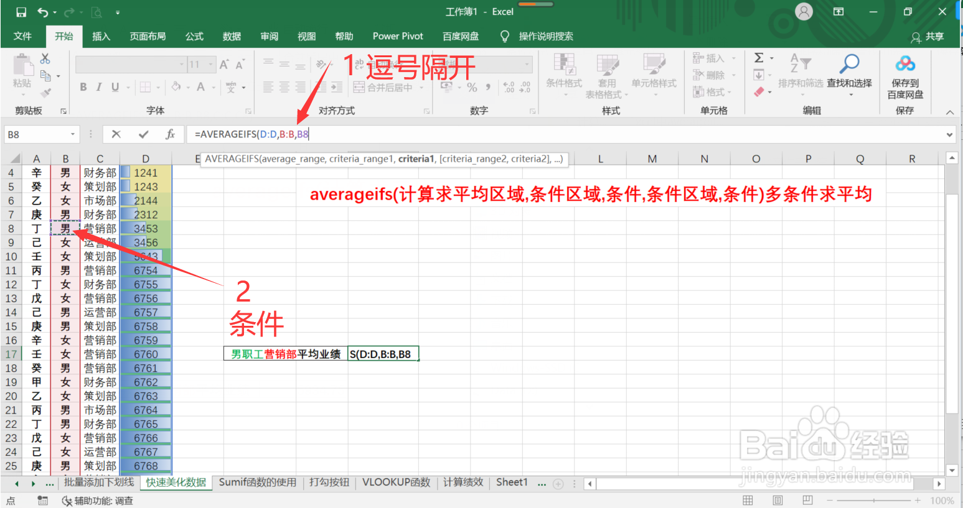Click the Undo arrow icon

42,12
